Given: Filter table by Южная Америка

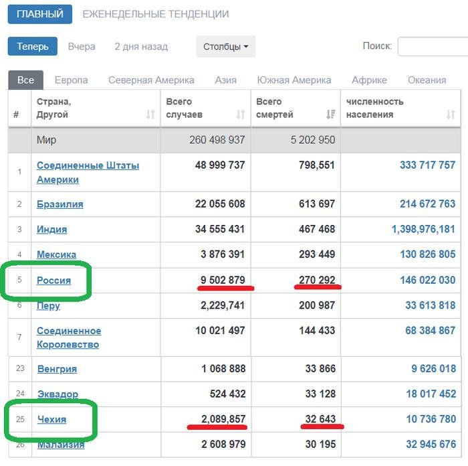Looking at the screenshot, I should [x=294, y=80].
